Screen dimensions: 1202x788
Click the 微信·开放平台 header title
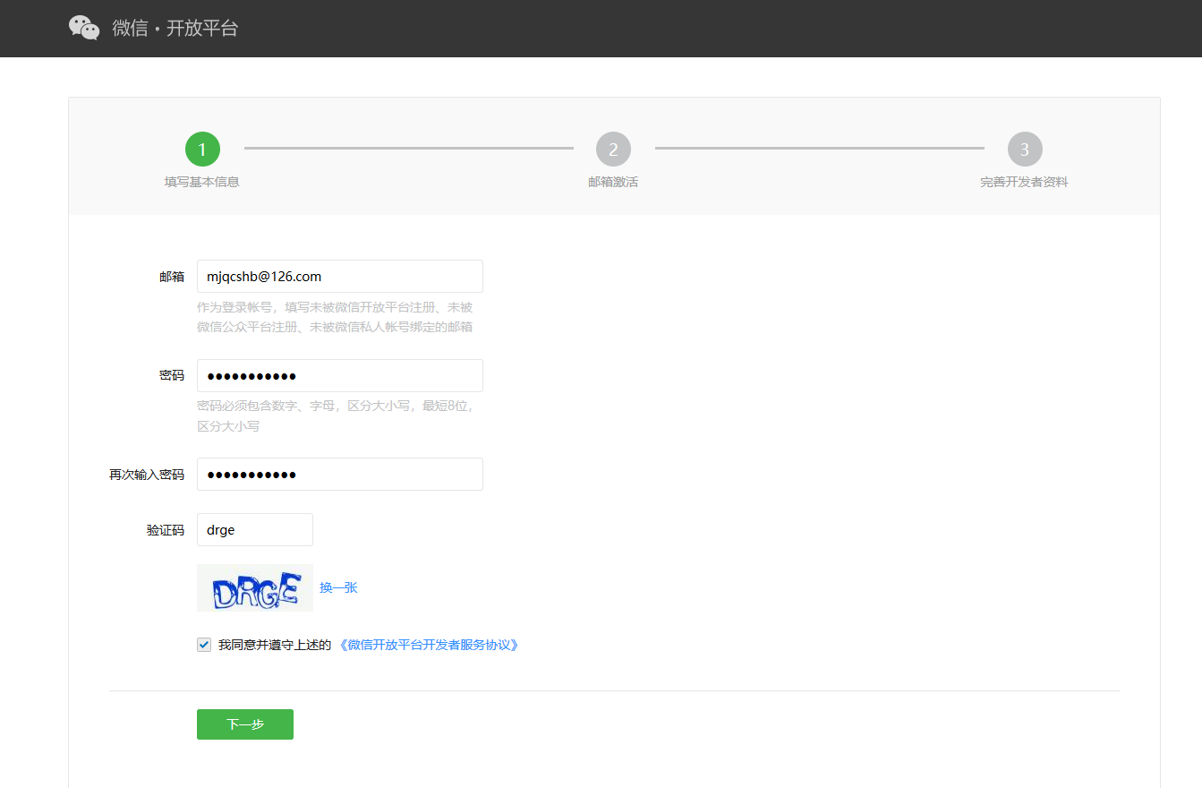click(x=175, y=28)
